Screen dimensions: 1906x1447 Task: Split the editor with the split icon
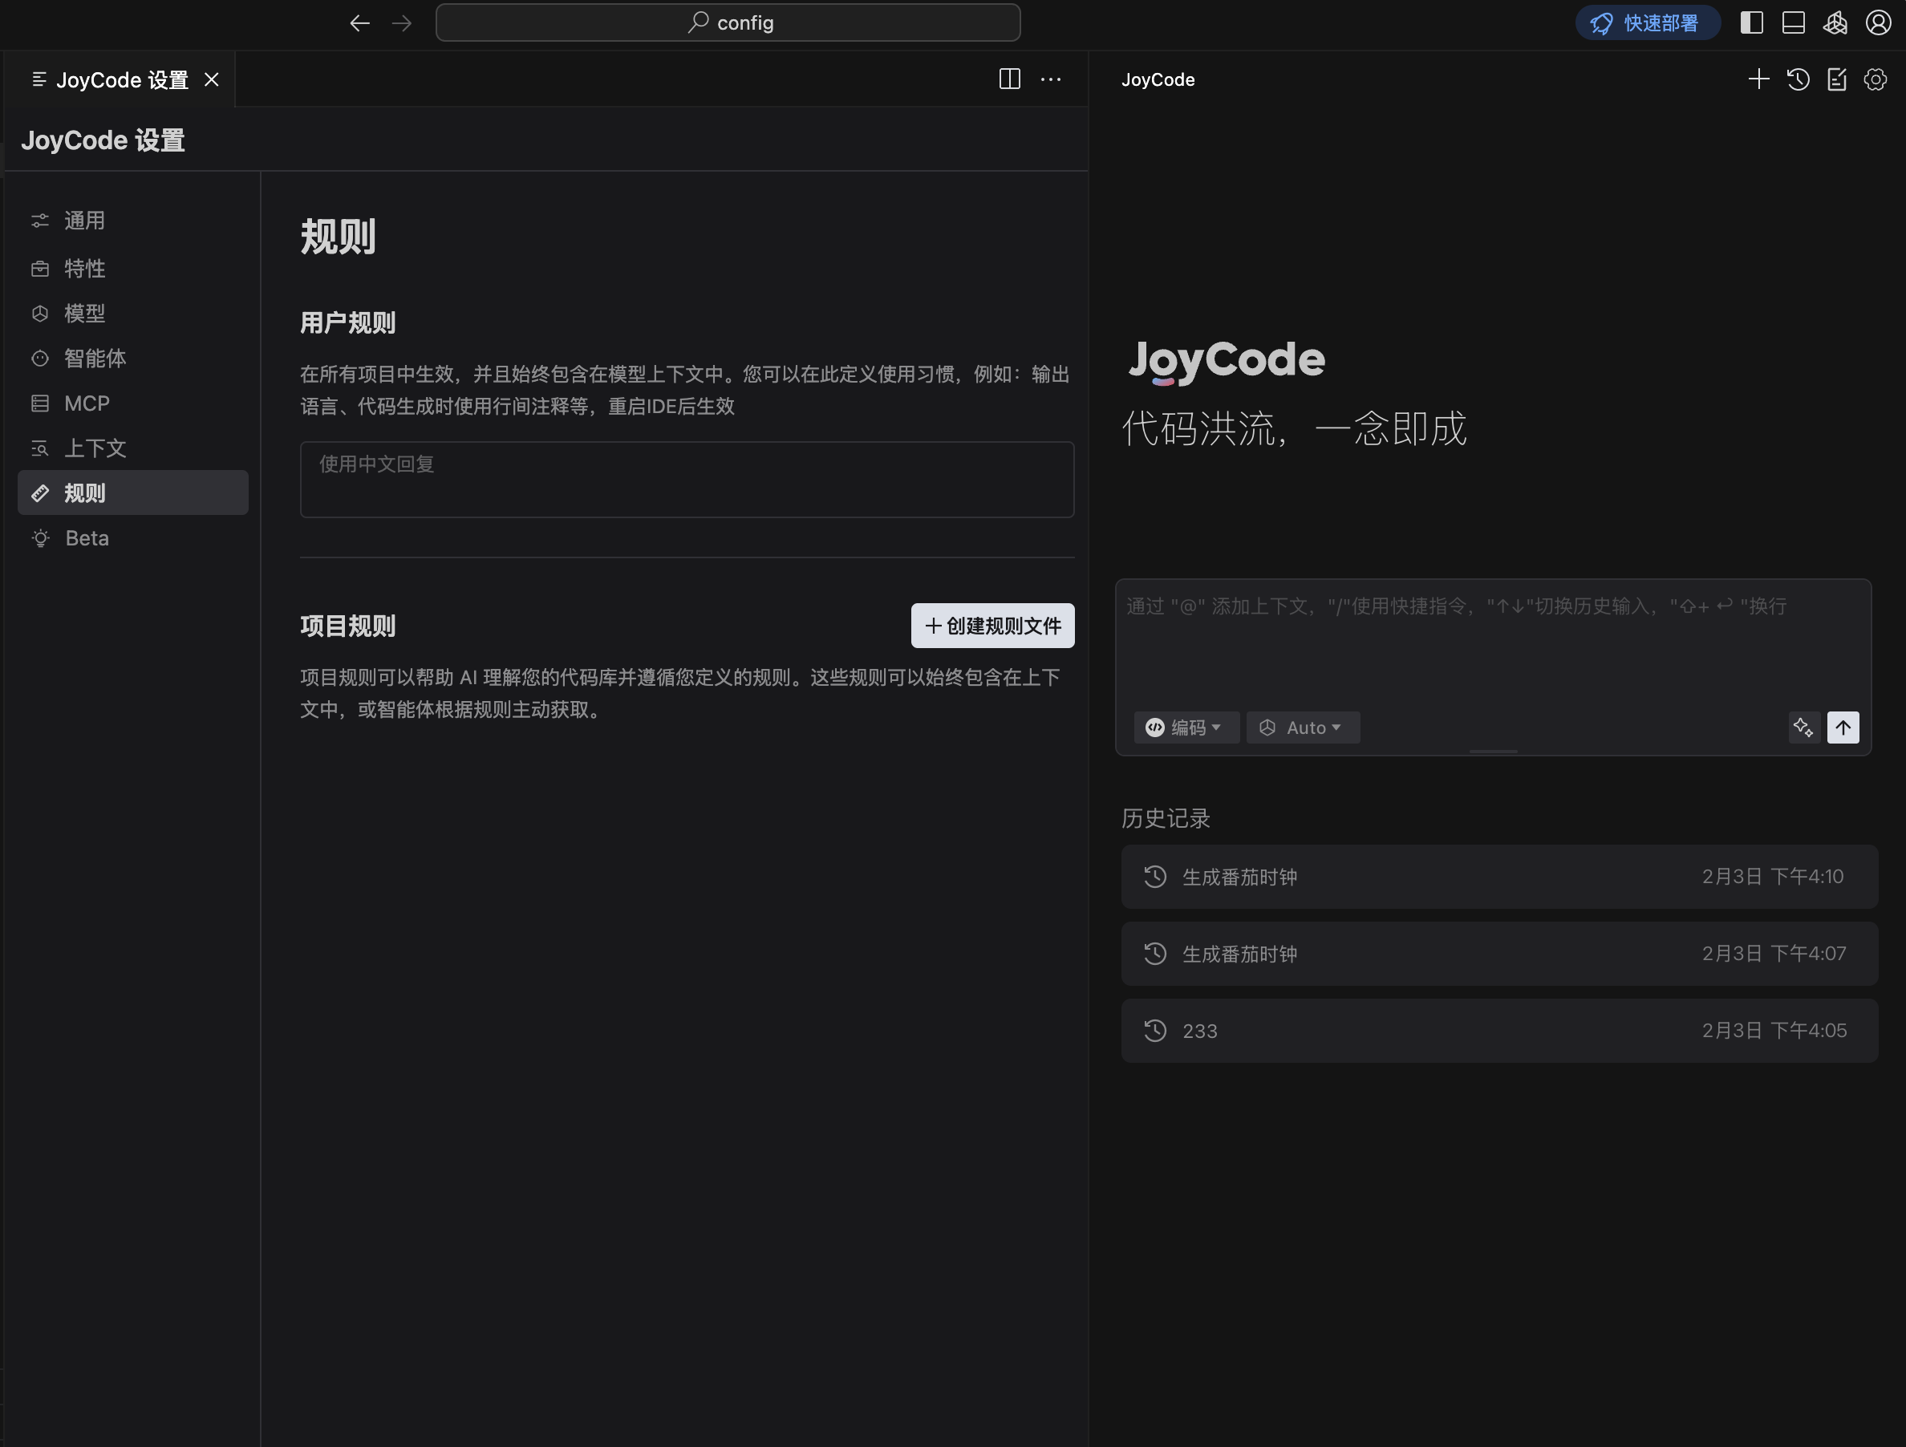[1010, 79]
